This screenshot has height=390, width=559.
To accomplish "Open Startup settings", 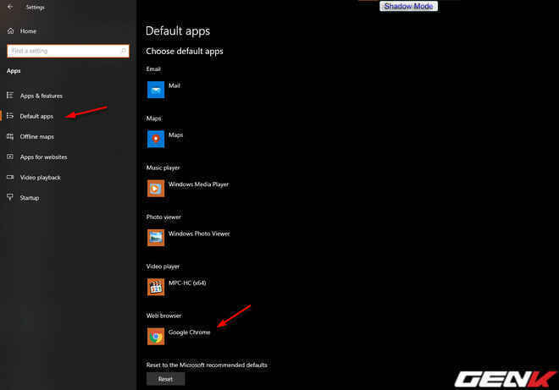I will (x=30, y=198).
